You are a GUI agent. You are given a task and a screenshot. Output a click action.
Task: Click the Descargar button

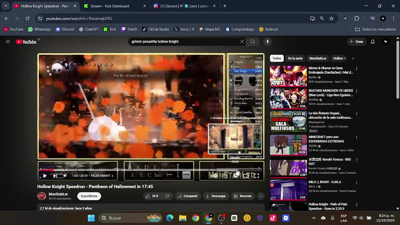coord(216,196)
